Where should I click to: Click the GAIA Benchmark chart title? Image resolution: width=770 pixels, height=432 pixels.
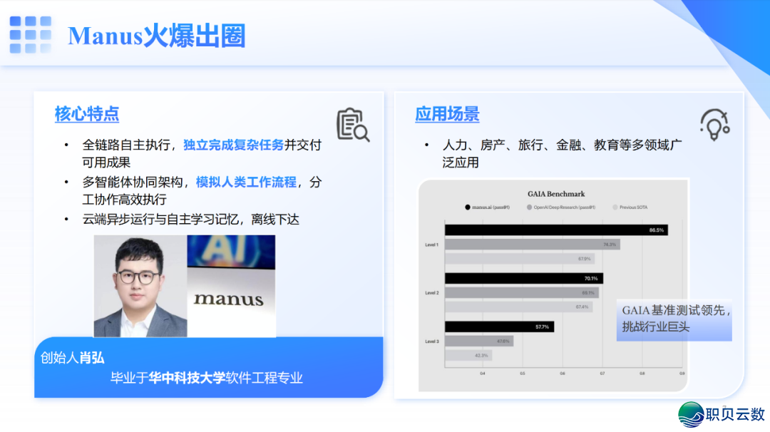click(555, 193)
